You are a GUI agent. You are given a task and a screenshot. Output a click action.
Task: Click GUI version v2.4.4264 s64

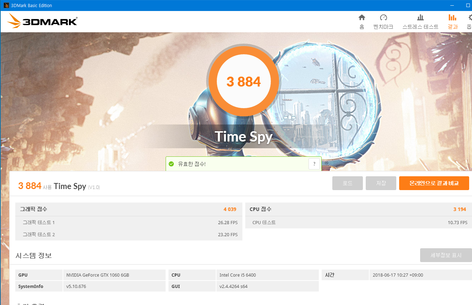point(234,287)
